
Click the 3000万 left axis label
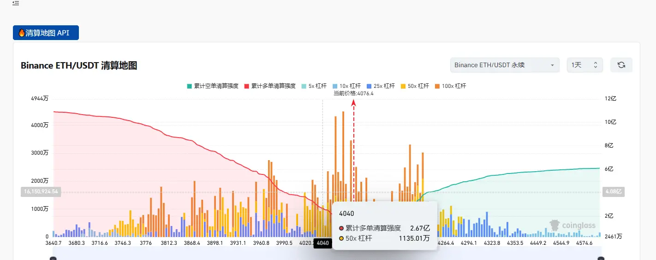39,153
